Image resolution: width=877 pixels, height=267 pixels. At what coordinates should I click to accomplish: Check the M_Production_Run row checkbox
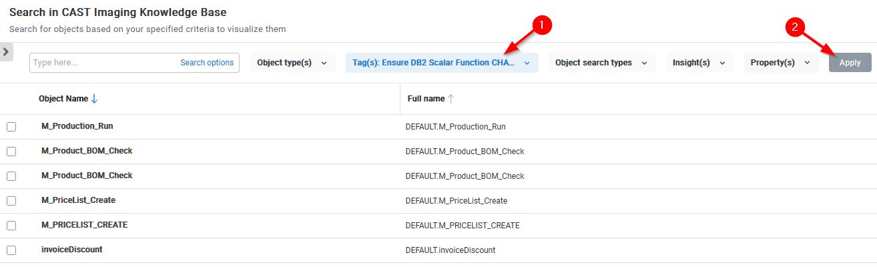click(x=11, y=127)
